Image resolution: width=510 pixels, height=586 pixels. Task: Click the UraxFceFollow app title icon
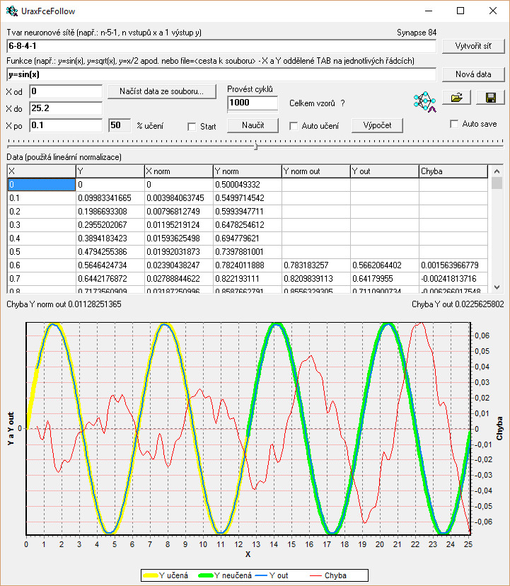[x=12, y=11]
